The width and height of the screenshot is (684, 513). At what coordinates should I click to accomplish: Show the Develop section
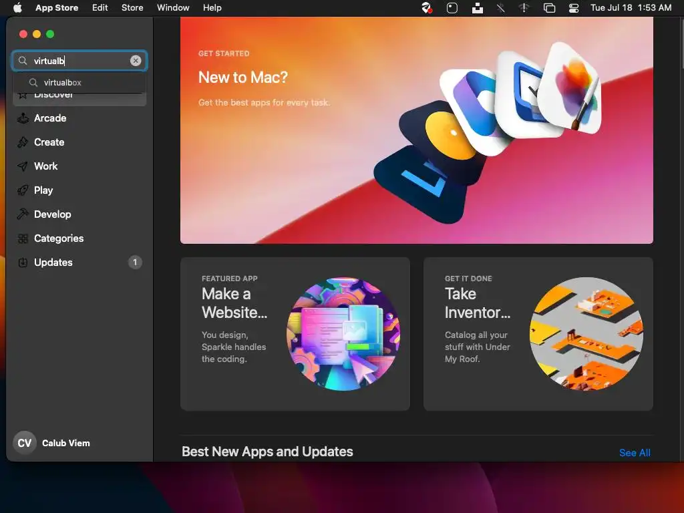coord(79,214)
